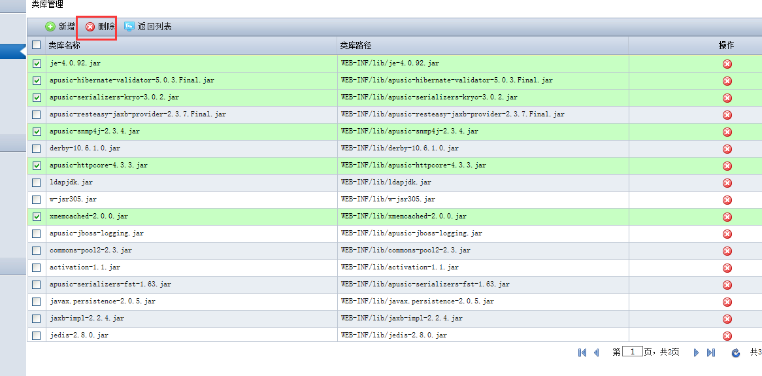Check apusic-serializers-fst-1.63.jar checkbox

(x=37, y=284)
